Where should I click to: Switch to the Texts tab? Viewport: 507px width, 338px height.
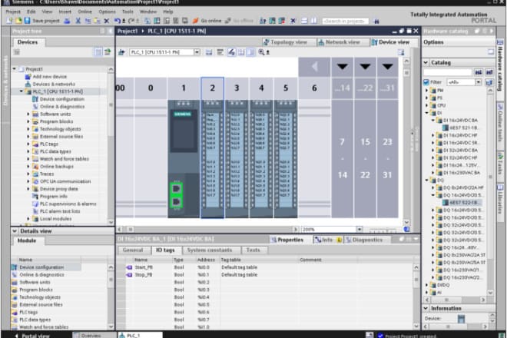point(253,250)
